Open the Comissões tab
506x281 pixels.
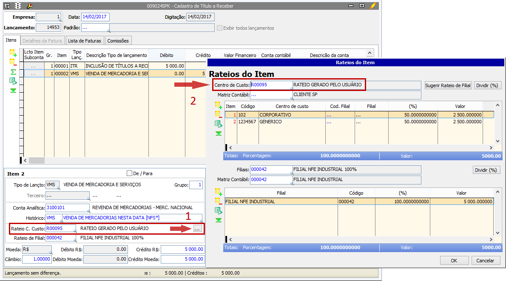118,41
